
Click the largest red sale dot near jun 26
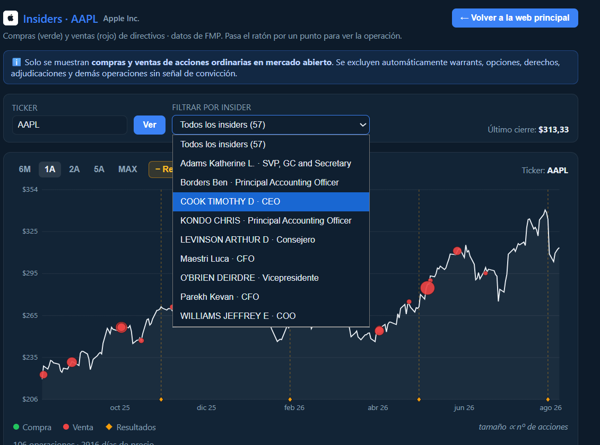tap(428, 288)
